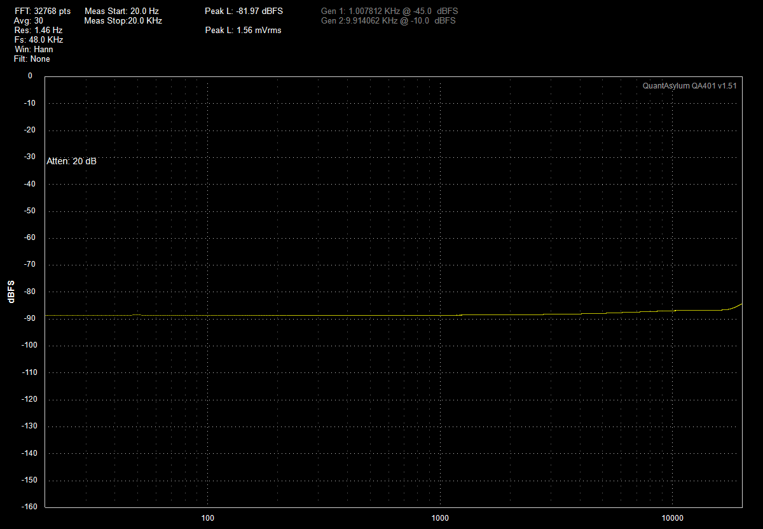
Task: Click the Meas Stop: 20.0 KHz text
Action: click(x=123, y=21)
